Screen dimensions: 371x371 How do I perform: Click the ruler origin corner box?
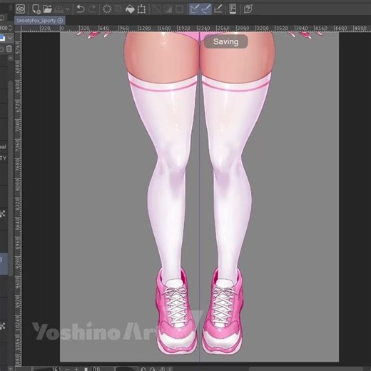tap(18, 29)
